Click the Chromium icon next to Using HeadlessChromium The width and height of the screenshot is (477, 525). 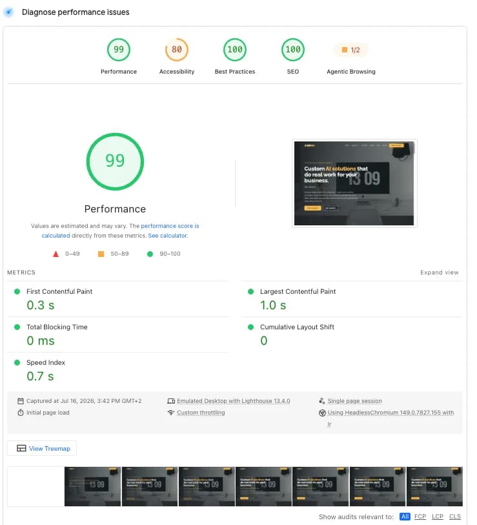(x=322, y=413)
